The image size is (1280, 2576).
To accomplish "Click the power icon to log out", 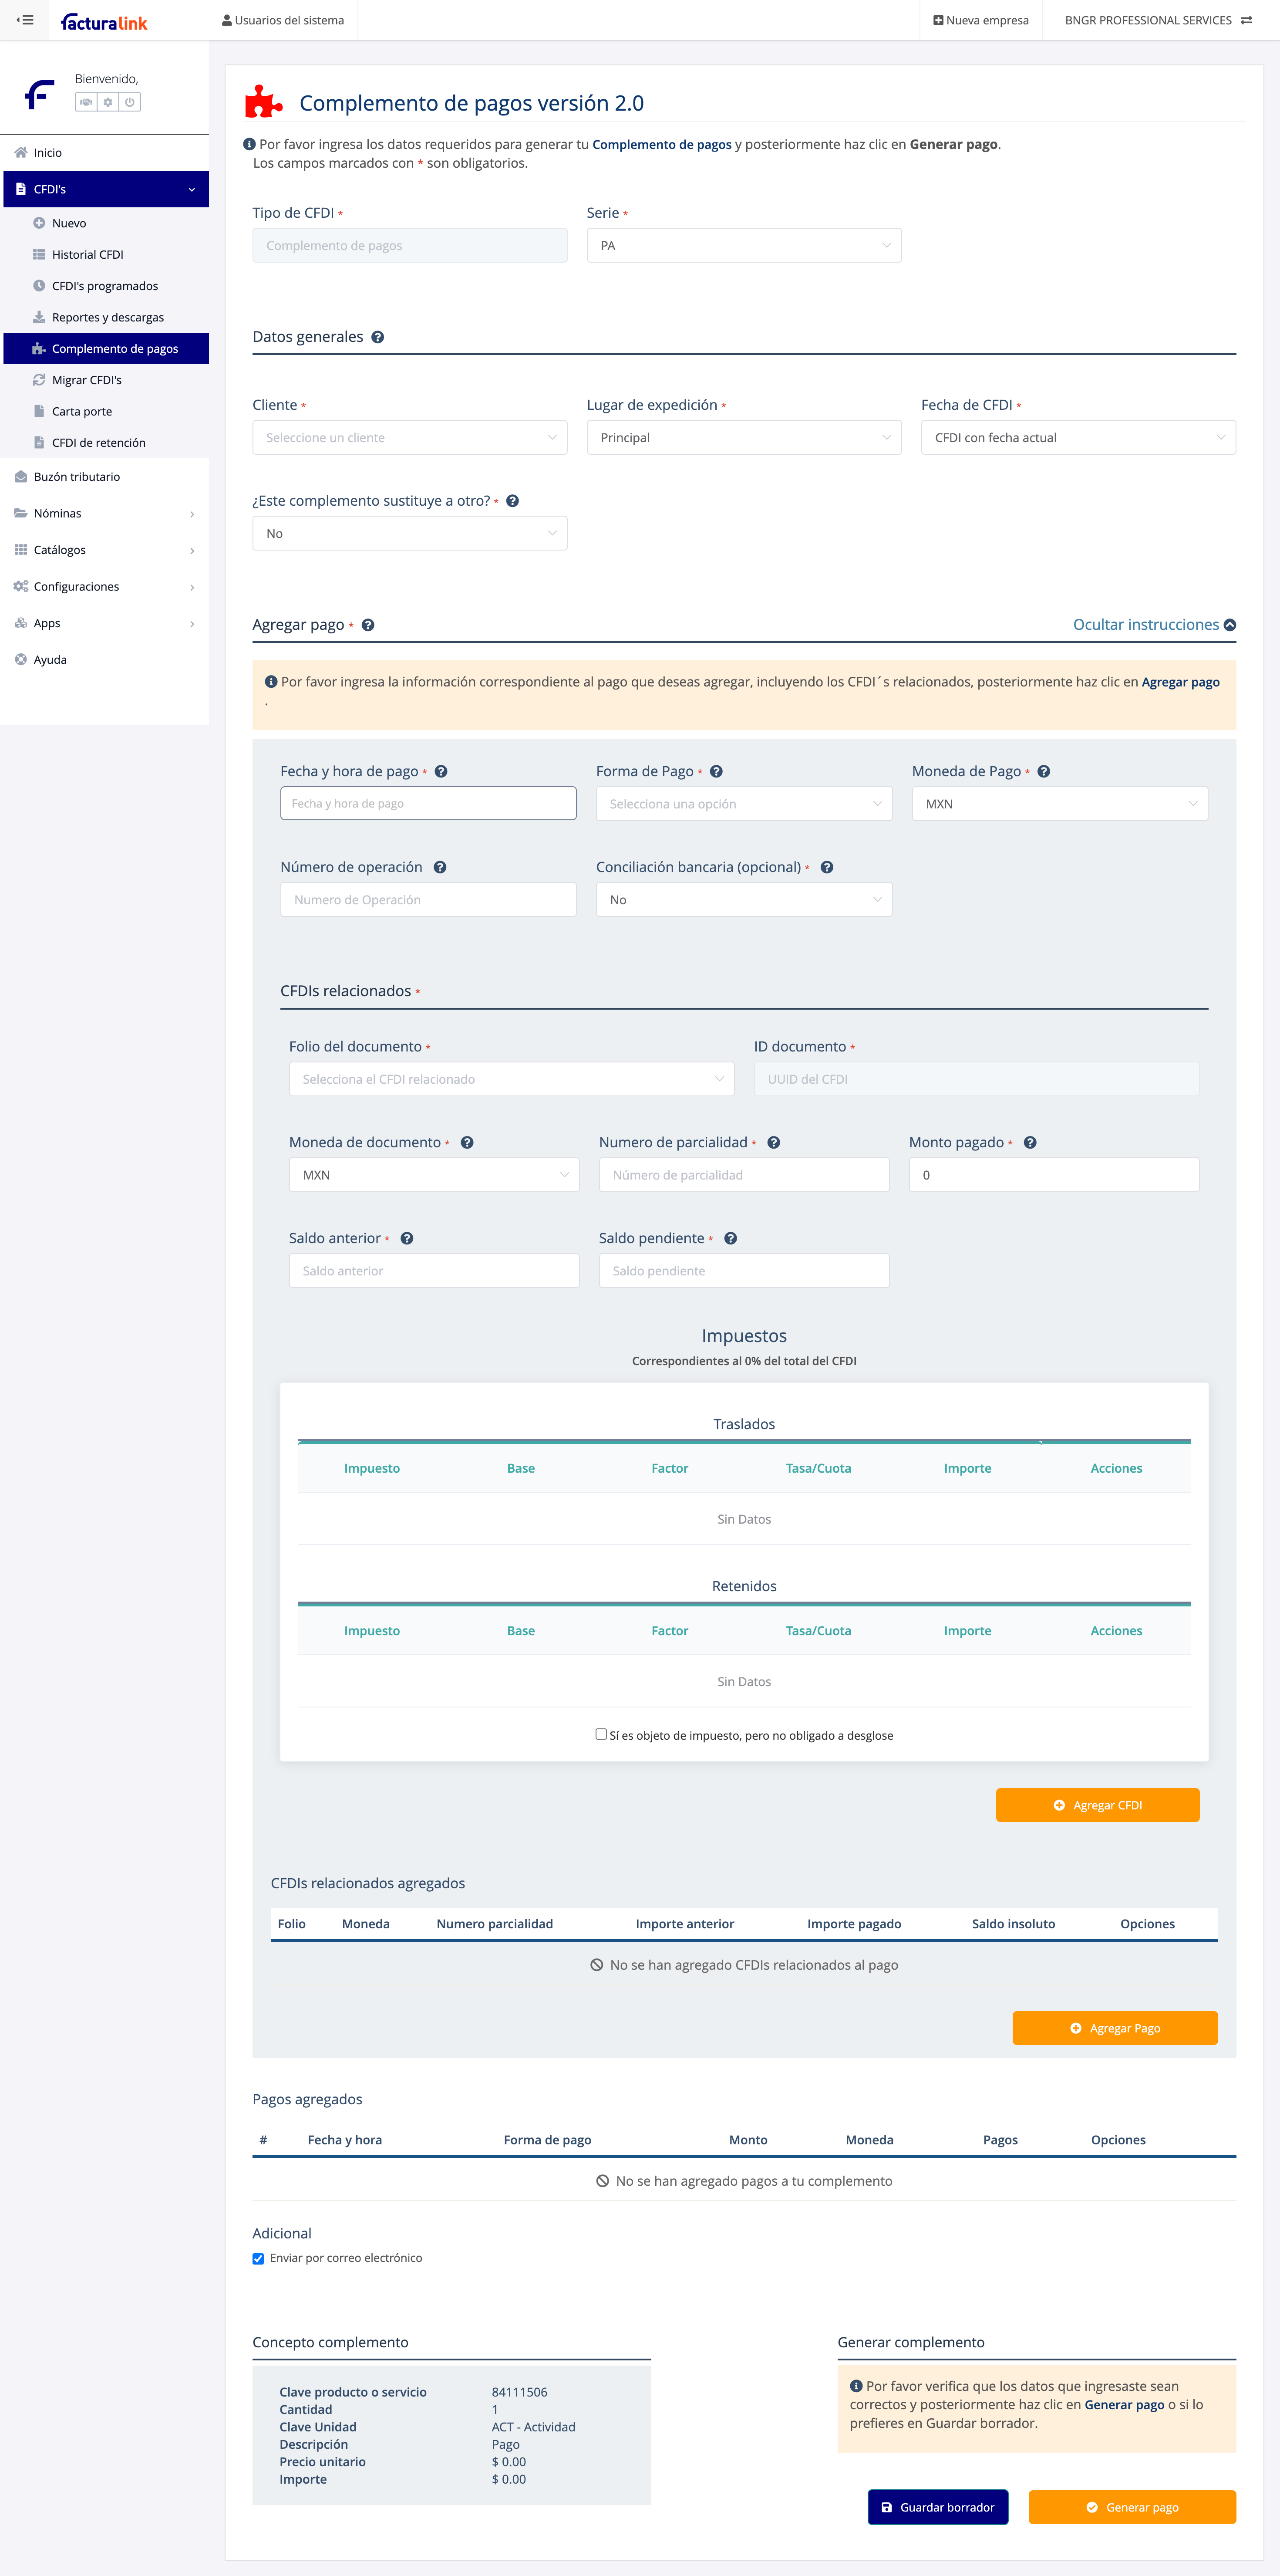I will point(130,102).
